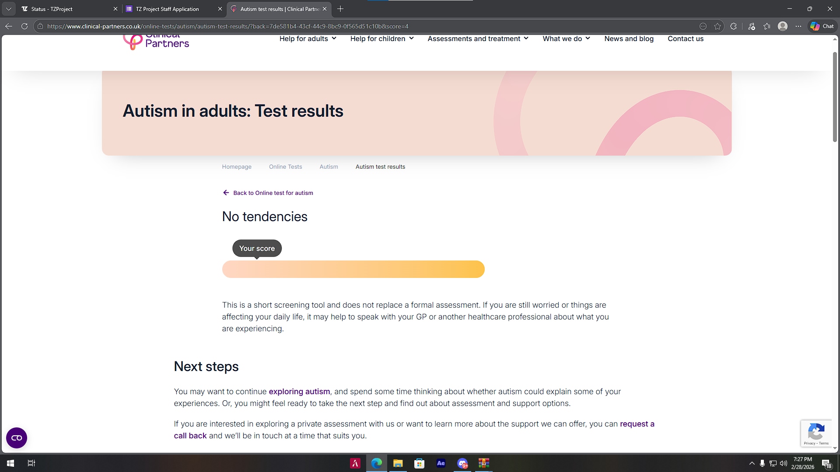Click the page vertical scrollbar
Screen dimensions: 840x472
coord(835,96)
